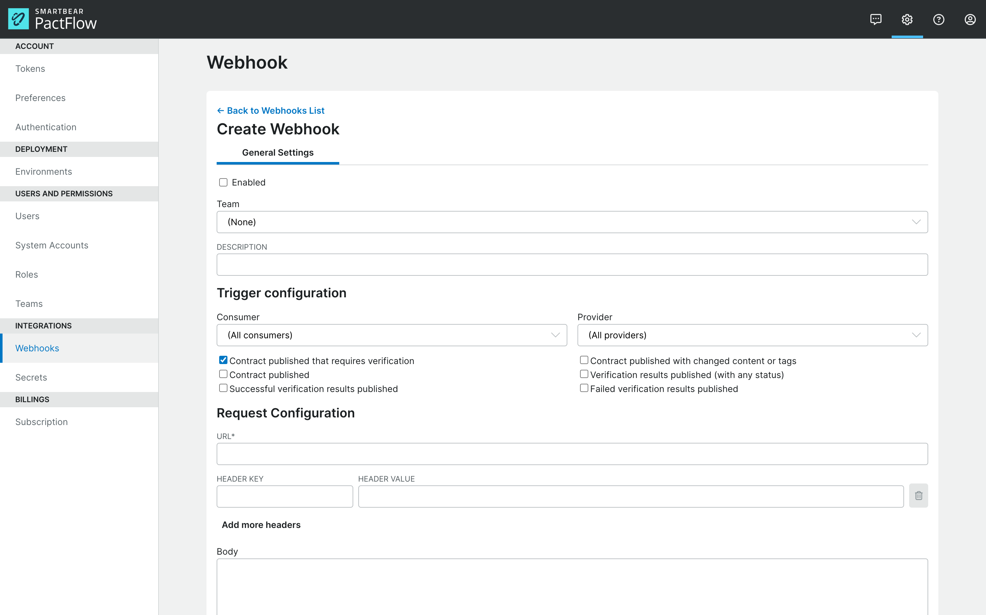986x615 pixels.
Task: Click Add more headers button
Action: 261,524
